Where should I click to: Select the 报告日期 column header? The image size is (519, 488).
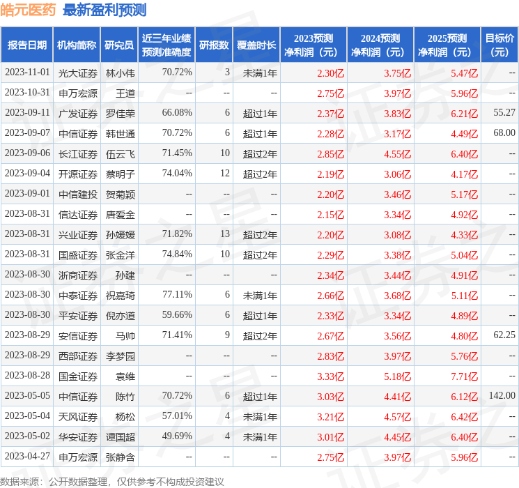pyautogui.click(x=26, y=45)
